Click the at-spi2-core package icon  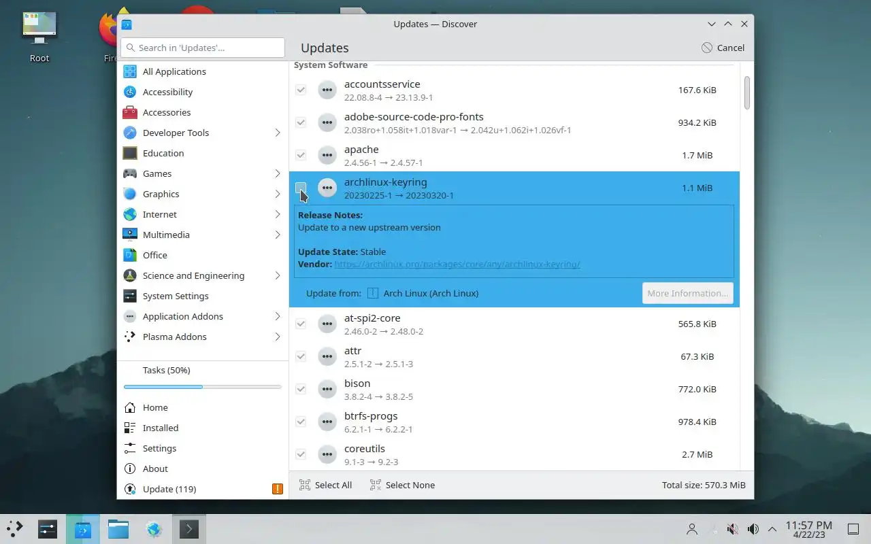click(327, 324)
